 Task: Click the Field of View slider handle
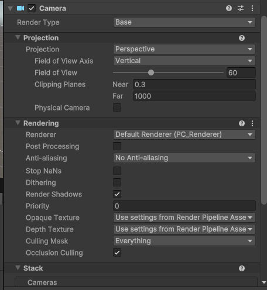(x=151, y=72)
